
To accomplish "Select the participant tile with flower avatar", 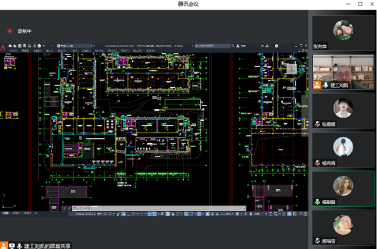I will tap(344, 33).
